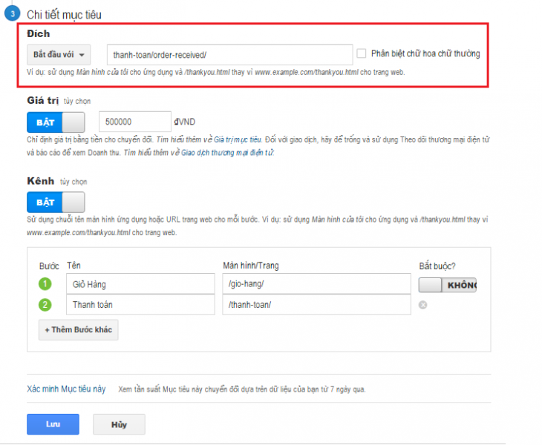Image resolution: width=542 pixels, height=445 pixels.
Task: Click the /thanh-toan/ screen/page field
Action: 316,305
